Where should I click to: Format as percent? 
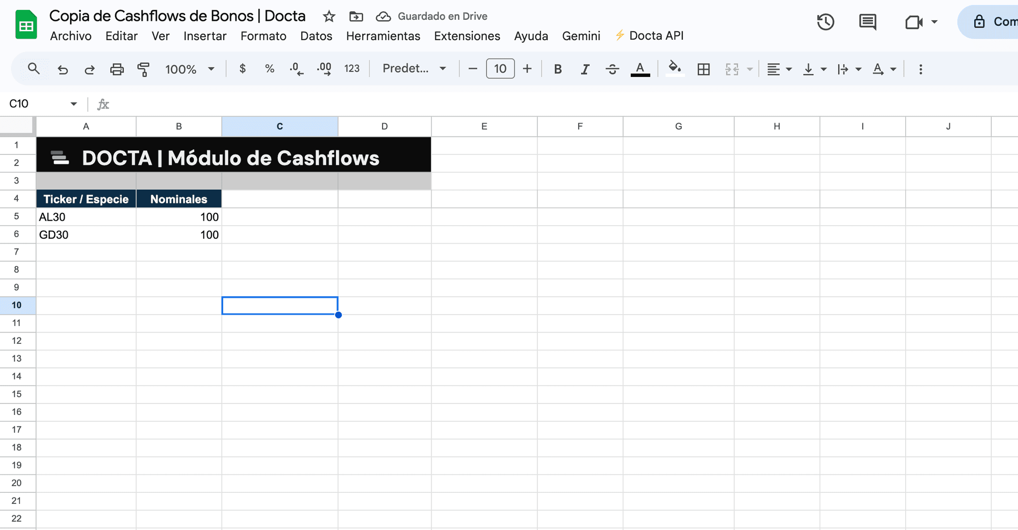pos(269,68)
